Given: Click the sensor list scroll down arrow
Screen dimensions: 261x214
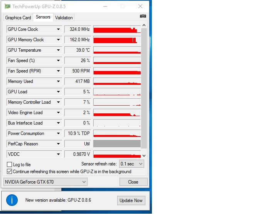Looking at the screenshot, I should tap(144, 156).
